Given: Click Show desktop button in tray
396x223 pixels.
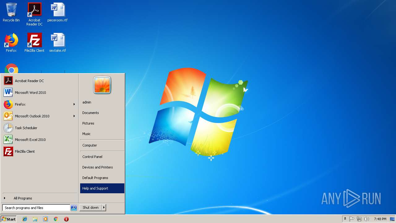Looking at the screenshot, I should click(x=393, y=219).
